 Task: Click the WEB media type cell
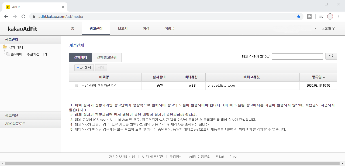click(x=192, y=86)
